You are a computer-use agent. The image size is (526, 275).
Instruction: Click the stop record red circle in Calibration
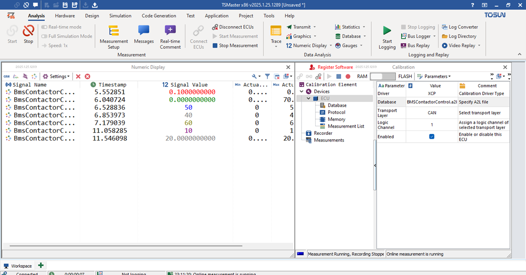[348, 76]
